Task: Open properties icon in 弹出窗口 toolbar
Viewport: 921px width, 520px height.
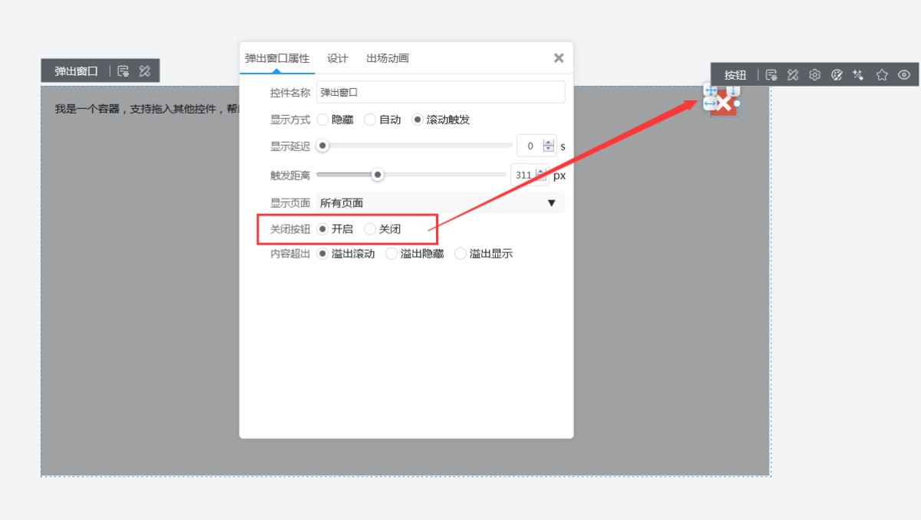Action: click(x=123, y=71)
